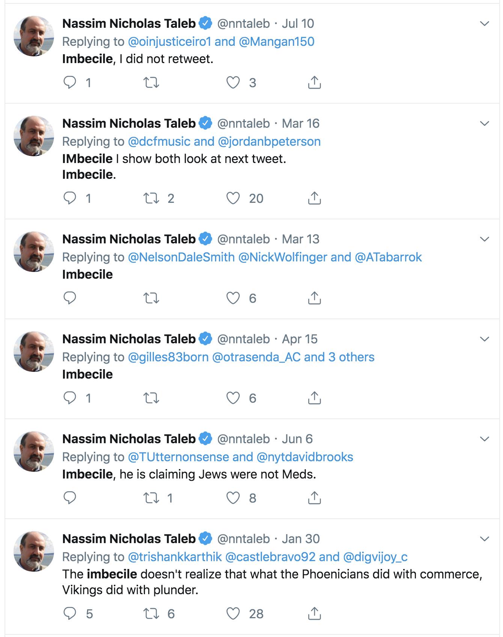This screenshot has width=503, height=637.
Task: Open the @jordanbpeterson profile link
Action: click(x=269, y=142)
